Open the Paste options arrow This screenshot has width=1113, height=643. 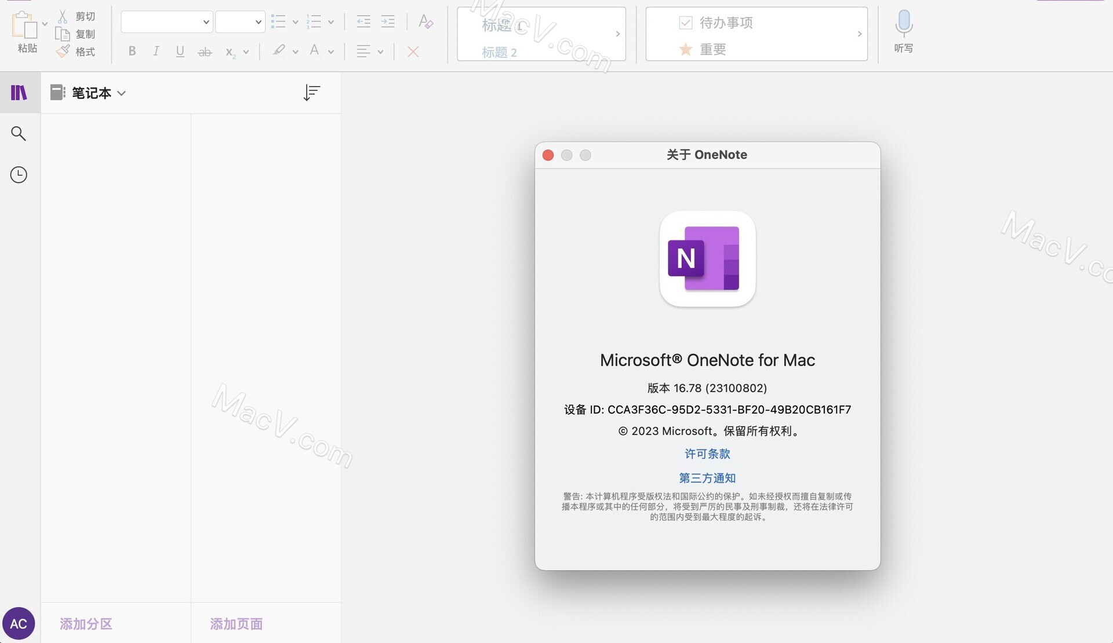tap(45, 24)
